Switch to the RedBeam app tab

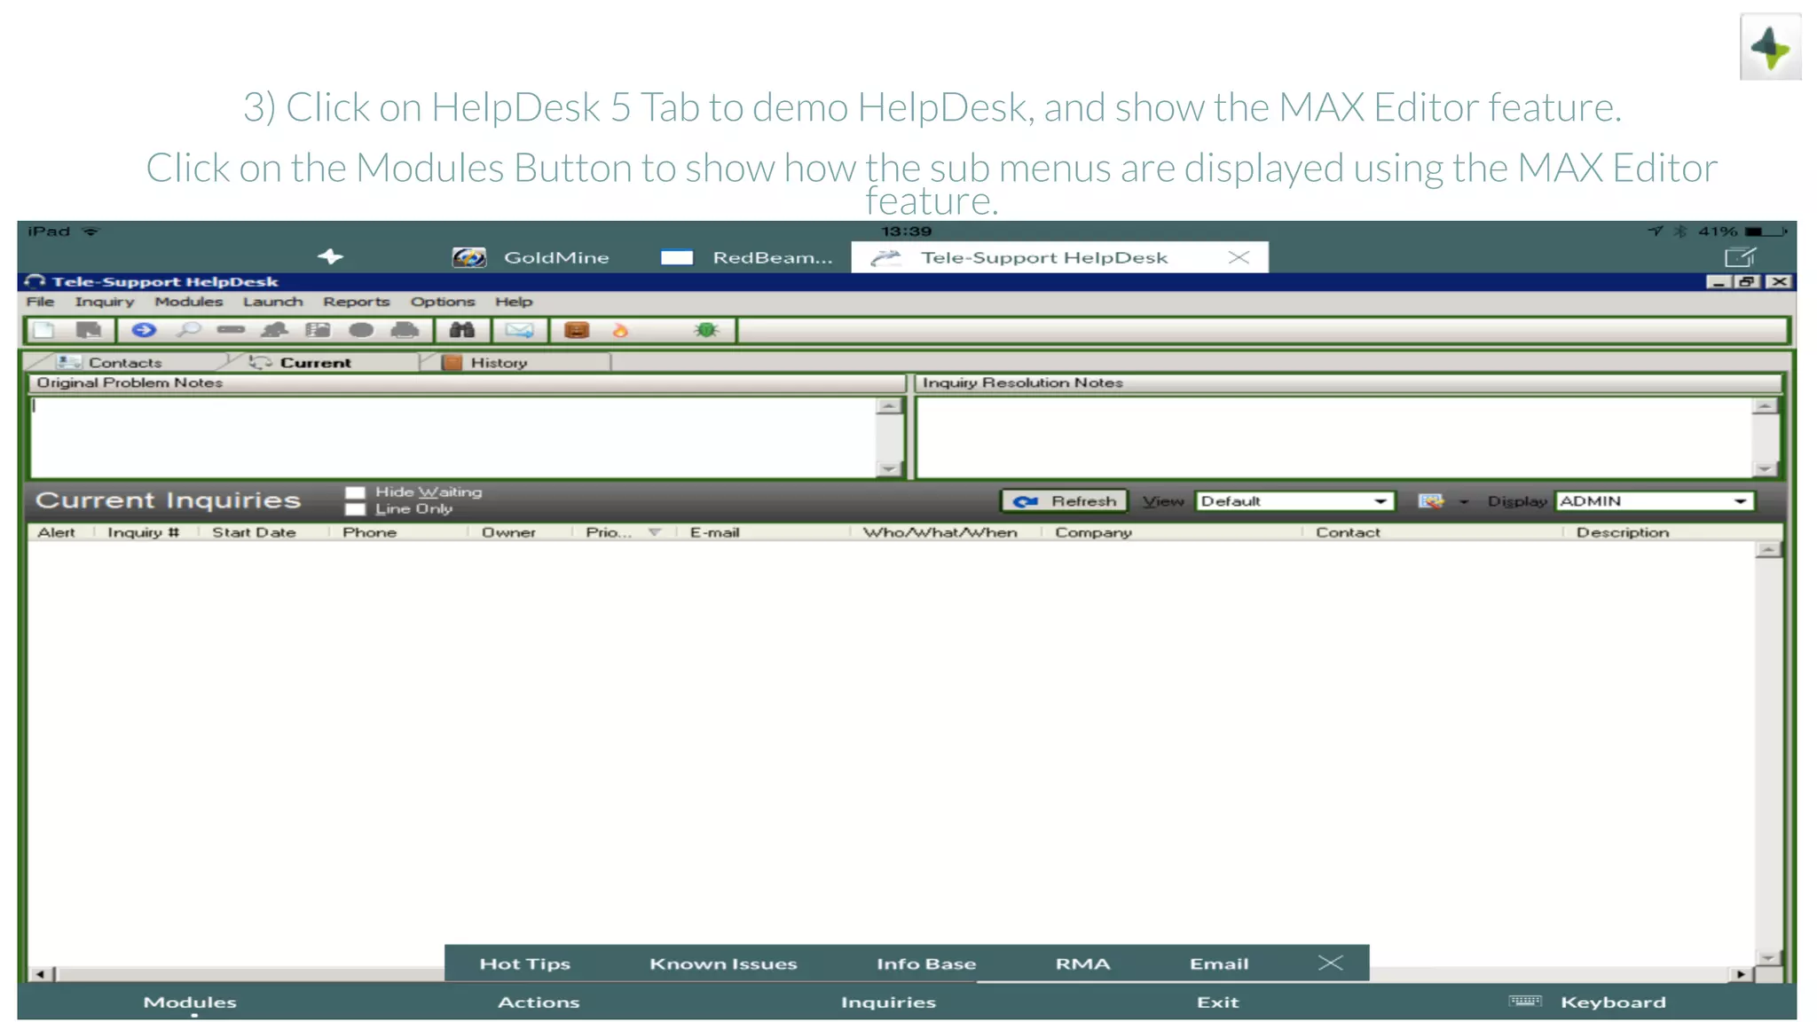coord(747,257)
